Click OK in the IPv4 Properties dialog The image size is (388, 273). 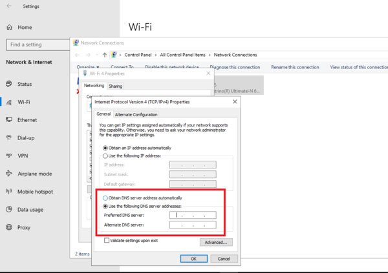click(193, 258)
